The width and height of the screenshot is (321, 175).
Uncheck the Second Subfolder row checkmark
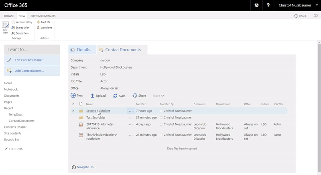click(x=73, y=111)
